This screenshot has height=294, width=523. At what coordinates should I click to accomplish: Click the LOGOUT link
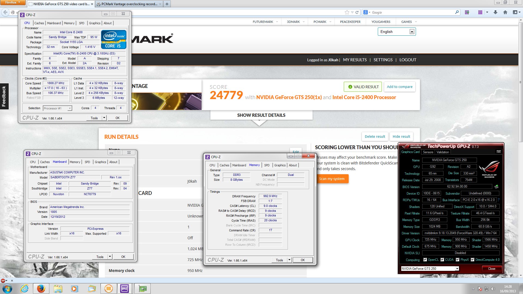(408, 60)
